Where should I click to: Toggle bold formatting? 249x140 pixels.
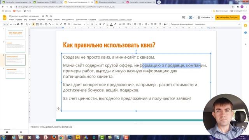[x=100, y=24]
